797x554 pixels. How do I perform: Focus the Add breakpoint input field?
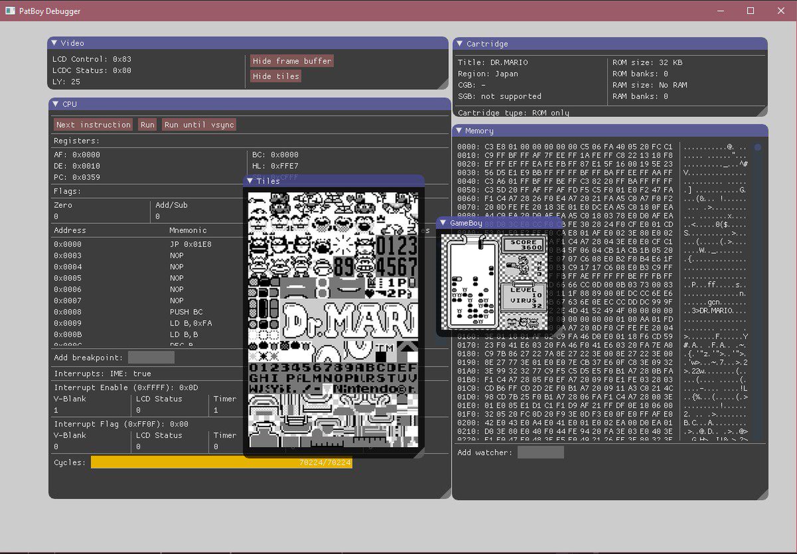151,357
